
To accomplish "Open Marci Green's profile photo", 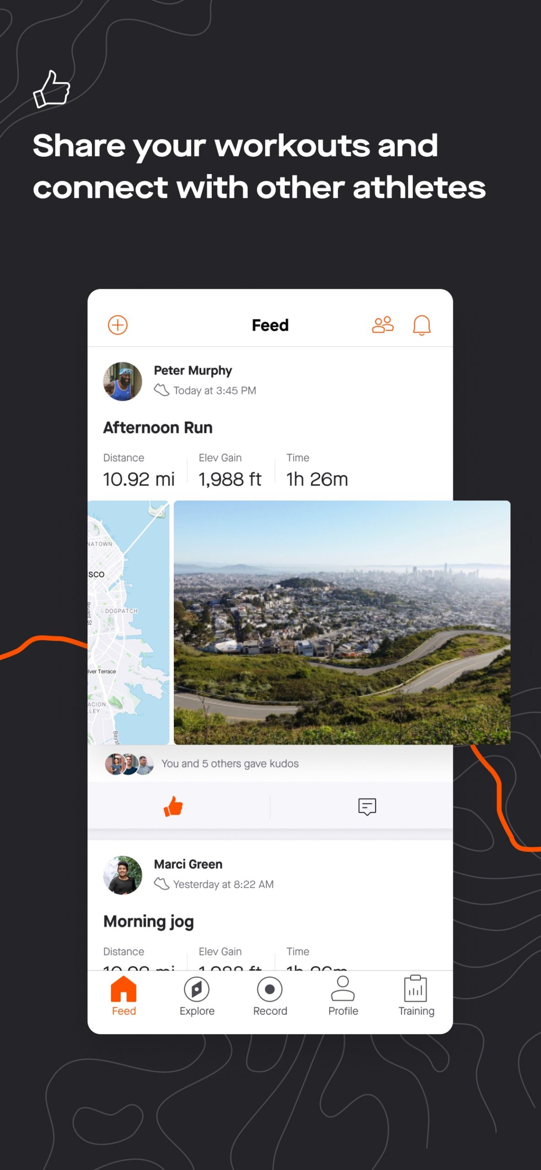I will click(123, 875).
